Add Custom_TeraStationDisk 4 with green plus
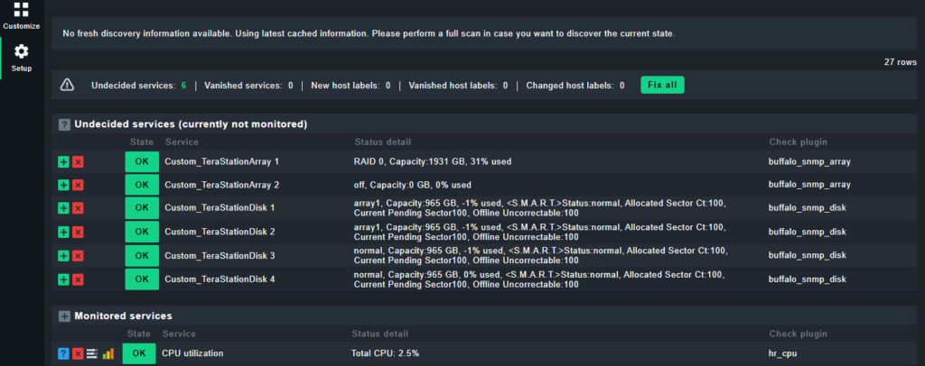 (64, 279)
